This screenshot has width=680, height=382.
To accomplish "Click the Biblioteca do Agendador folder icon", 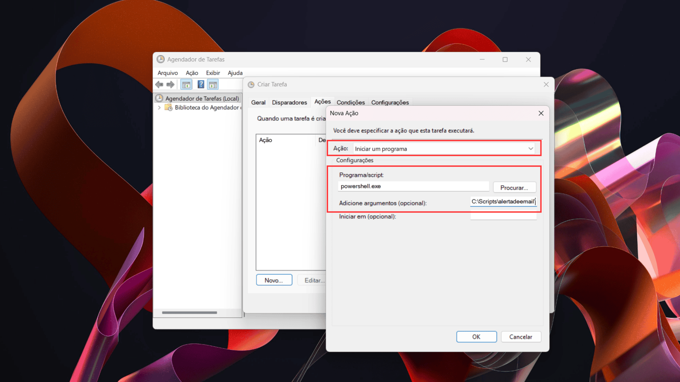I will click(169, 108).
